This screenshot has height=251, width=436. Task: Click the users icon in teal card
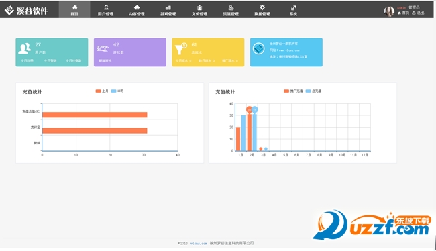pyautogui.click(x=24, y=48)
